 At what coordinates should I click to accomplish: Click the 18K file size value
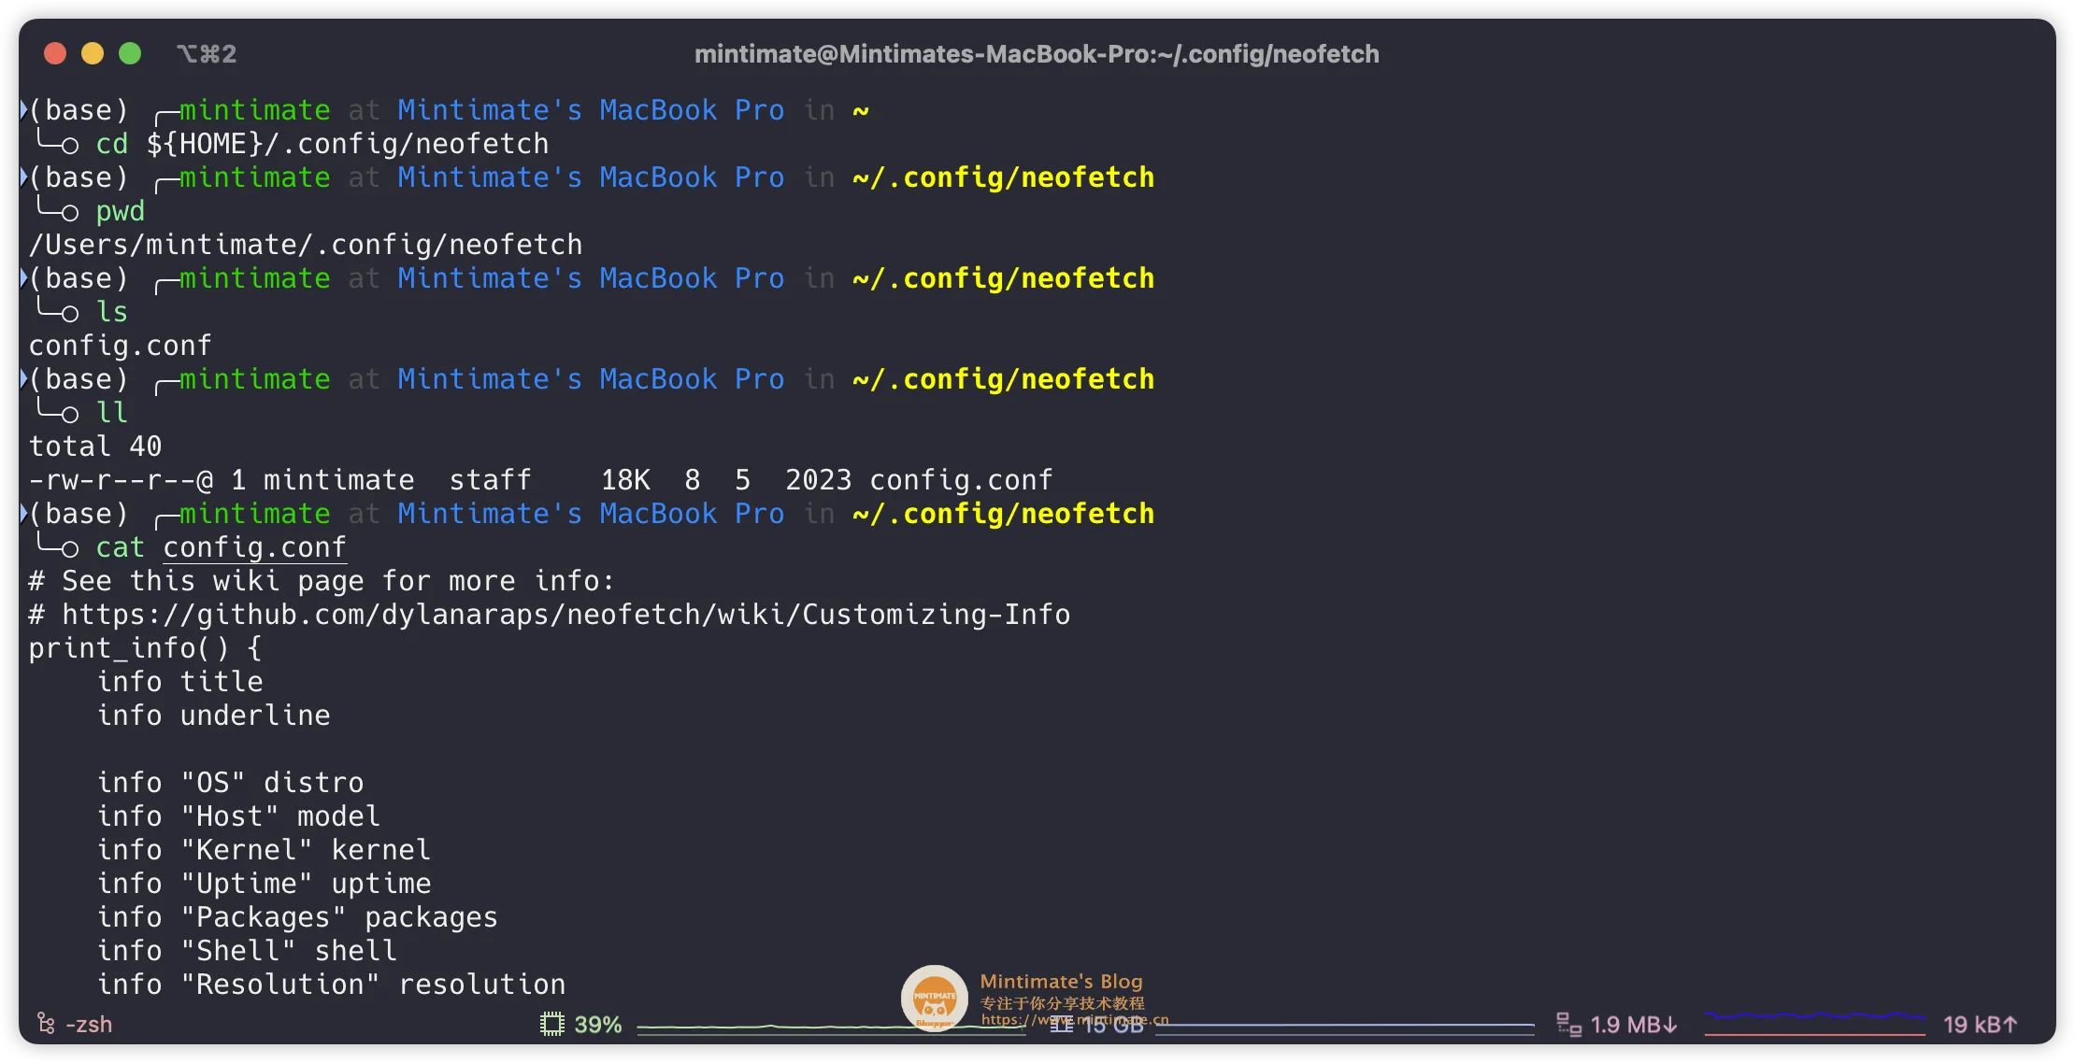[x=625, y=480]
